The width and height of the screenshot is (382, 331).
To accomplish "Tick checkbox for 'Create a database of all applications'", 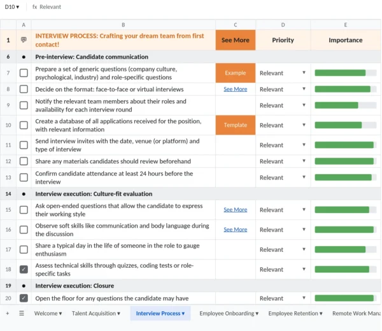I will (24, 125).
